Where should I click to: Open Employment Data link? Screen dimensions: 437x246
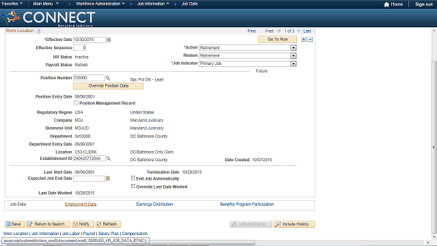point(81,204)
